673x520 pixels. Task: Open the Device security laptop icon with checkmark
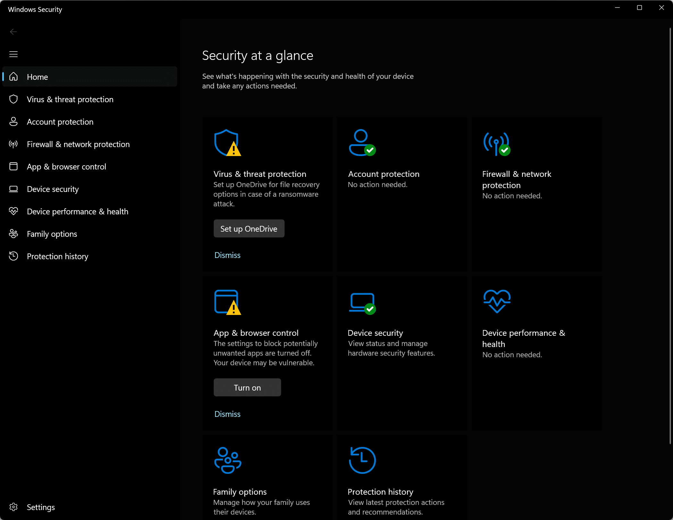(362, 304)
